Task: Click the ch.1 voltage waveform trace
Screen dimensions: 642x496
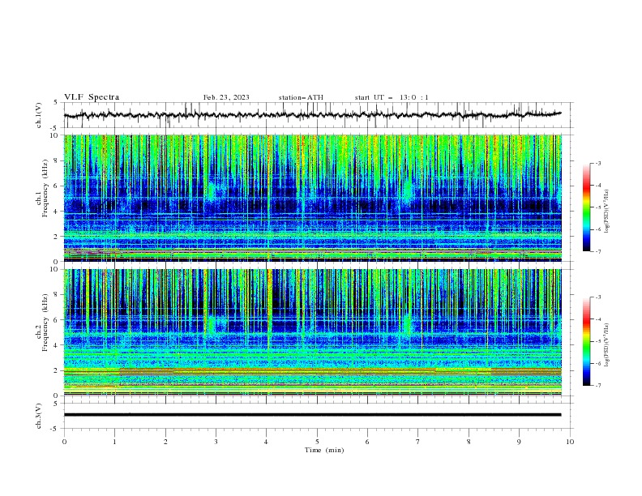Action: (312, 114)
